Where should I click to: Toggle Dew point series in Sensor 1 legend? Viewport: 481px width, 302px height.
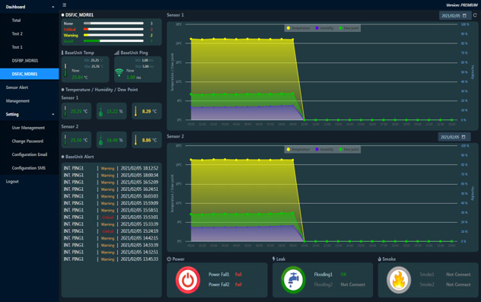[x=349, y=28]
